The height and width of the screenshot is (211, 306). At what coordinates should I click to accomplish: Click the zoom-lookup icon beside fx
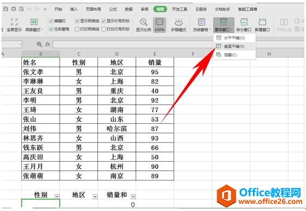point(39,44)
